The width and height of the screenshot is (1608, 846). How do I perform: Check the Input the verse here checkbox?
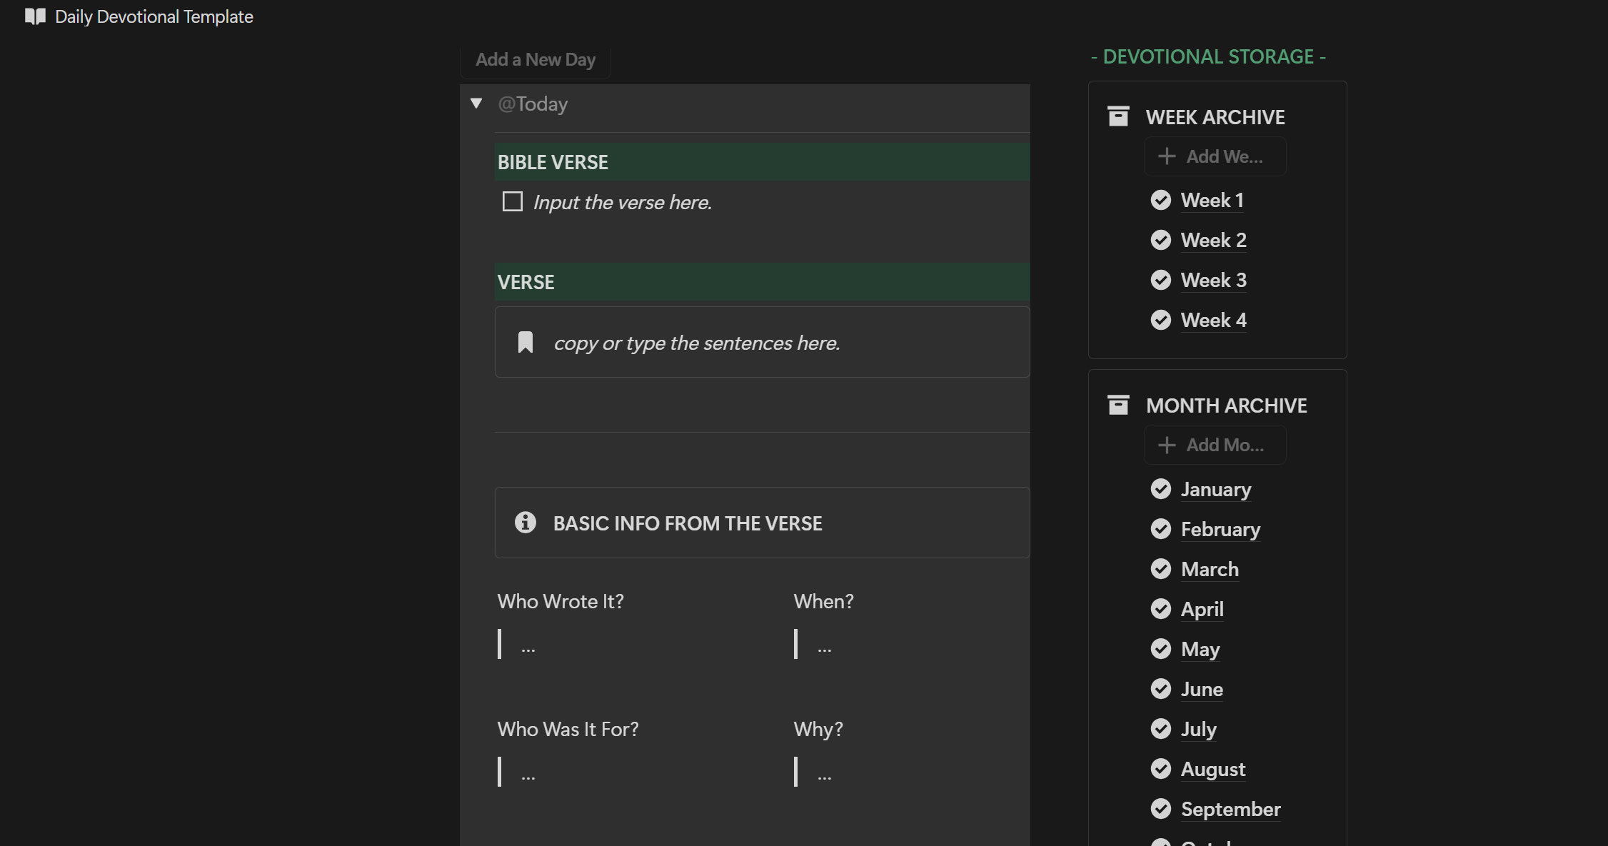(513, 202)
